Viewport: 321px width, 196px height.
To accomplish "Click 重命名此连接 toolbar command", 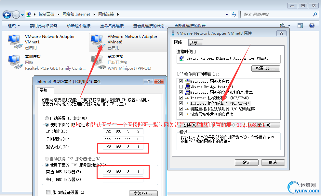I will click(112, 26).
